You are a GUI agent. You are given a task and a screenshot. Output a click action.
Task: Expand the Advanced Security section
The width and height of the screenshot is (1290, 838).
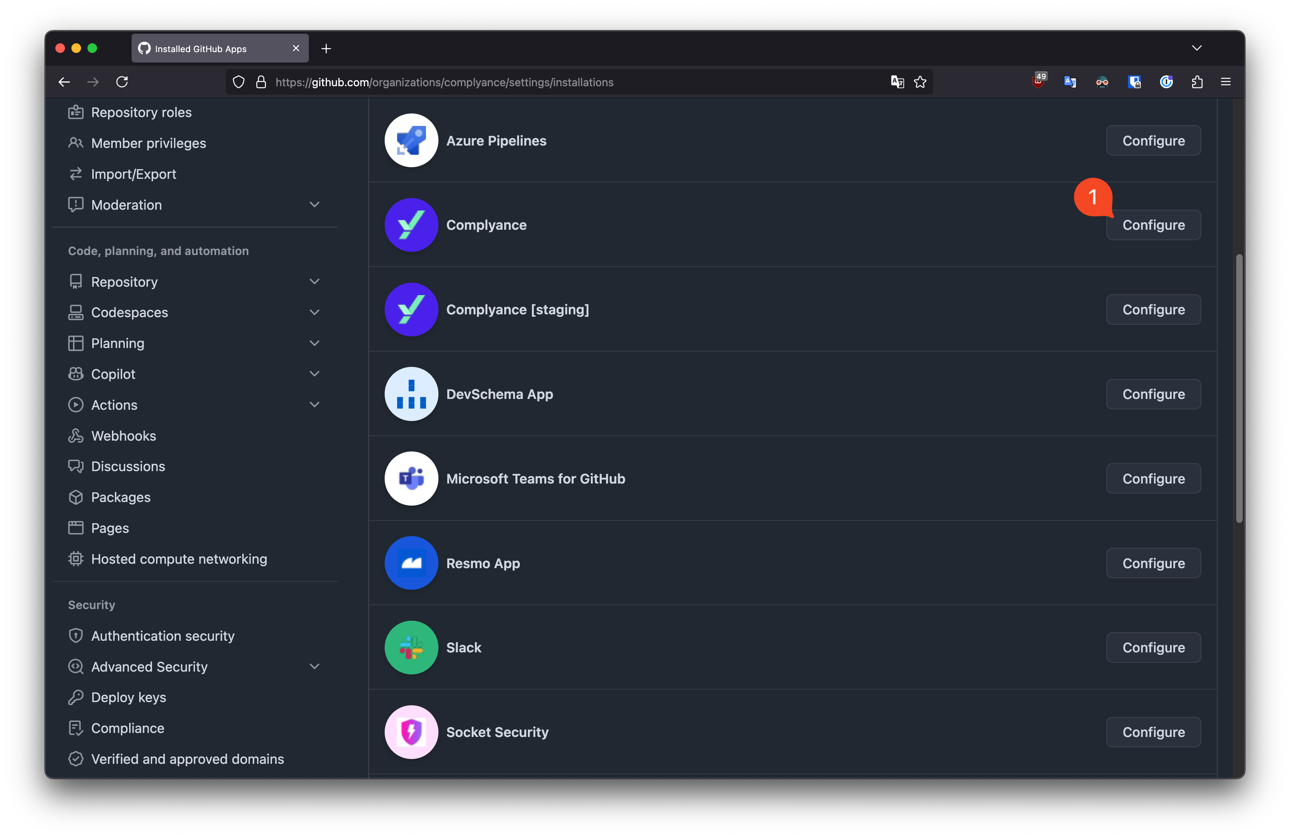coord(314,666)
